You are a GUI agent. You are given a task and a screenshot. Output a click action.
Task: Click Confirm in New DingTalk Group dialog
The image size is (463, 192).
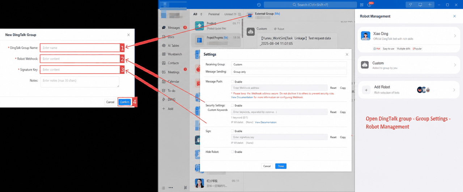[124, 102]
